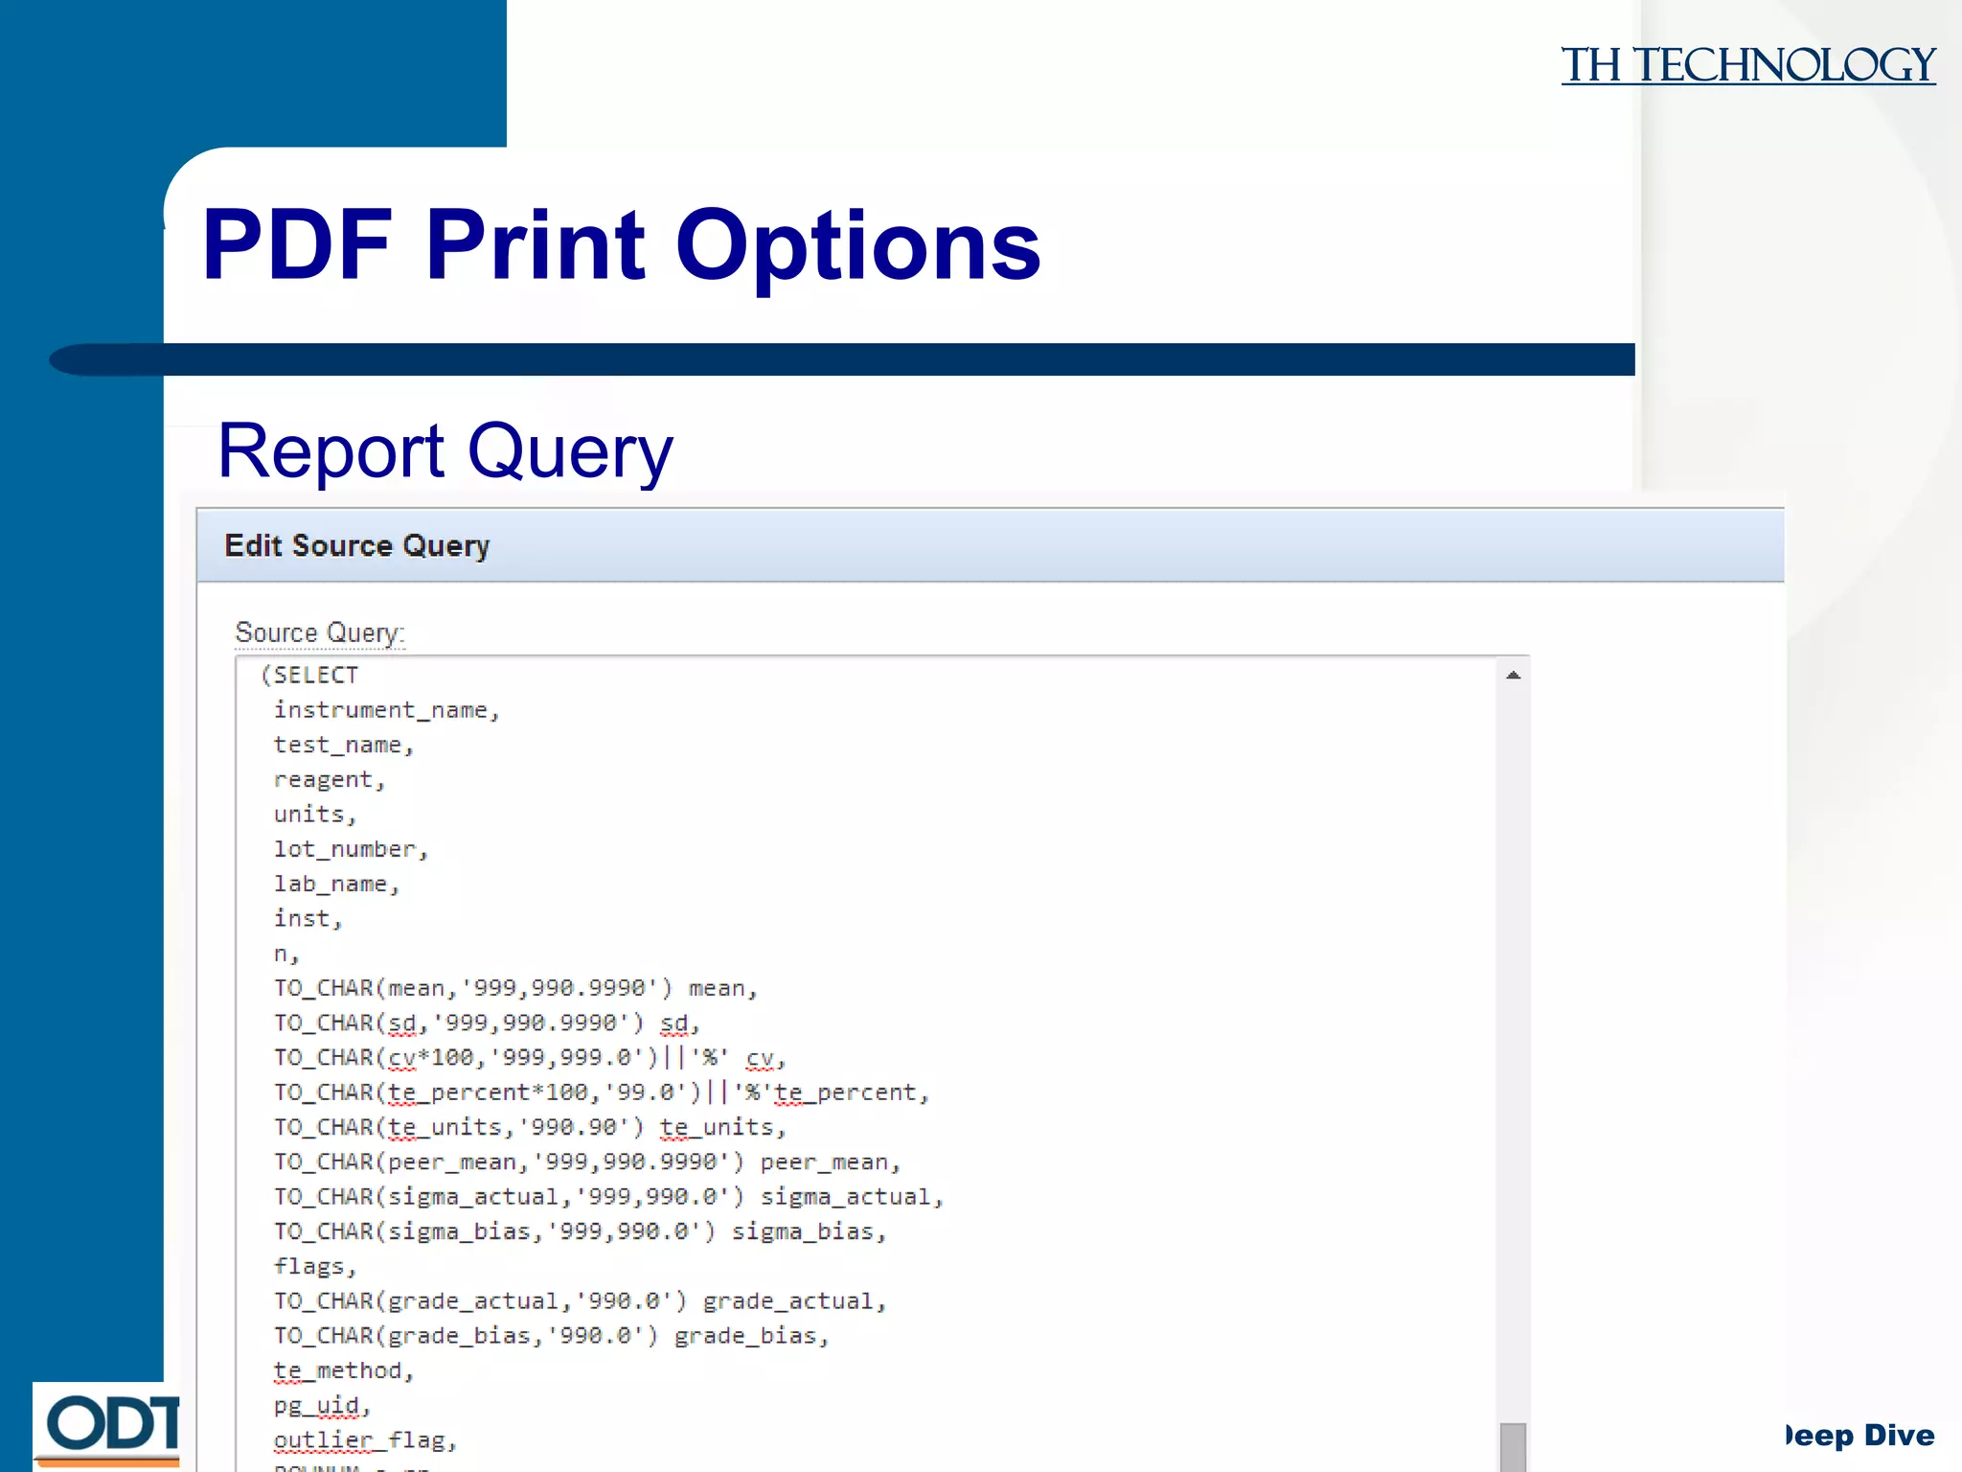Click the TO_CHAR(sigma_bias line
1962x1472 pixels.
(581, 1231)
